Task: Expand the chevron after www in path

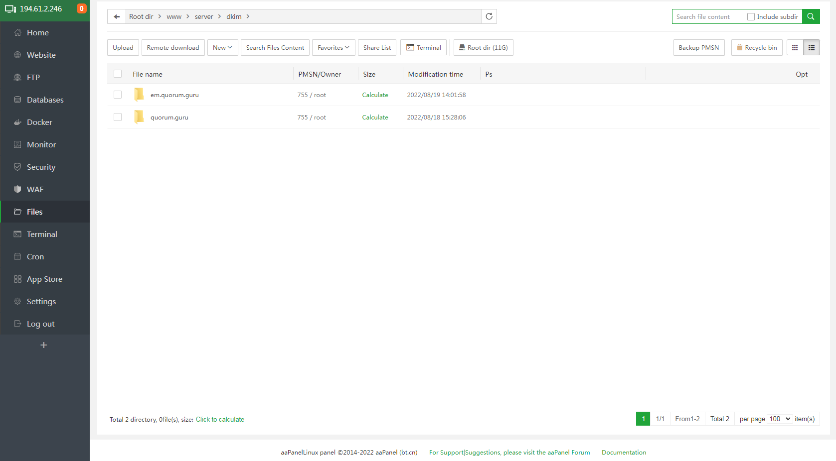Action: pyautogui.click(x=188, y=16)
